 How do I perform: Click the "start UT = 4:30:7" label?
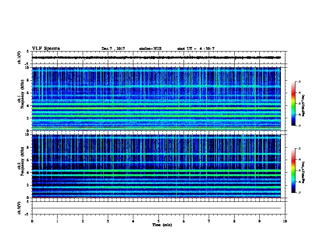pos(196,49)
